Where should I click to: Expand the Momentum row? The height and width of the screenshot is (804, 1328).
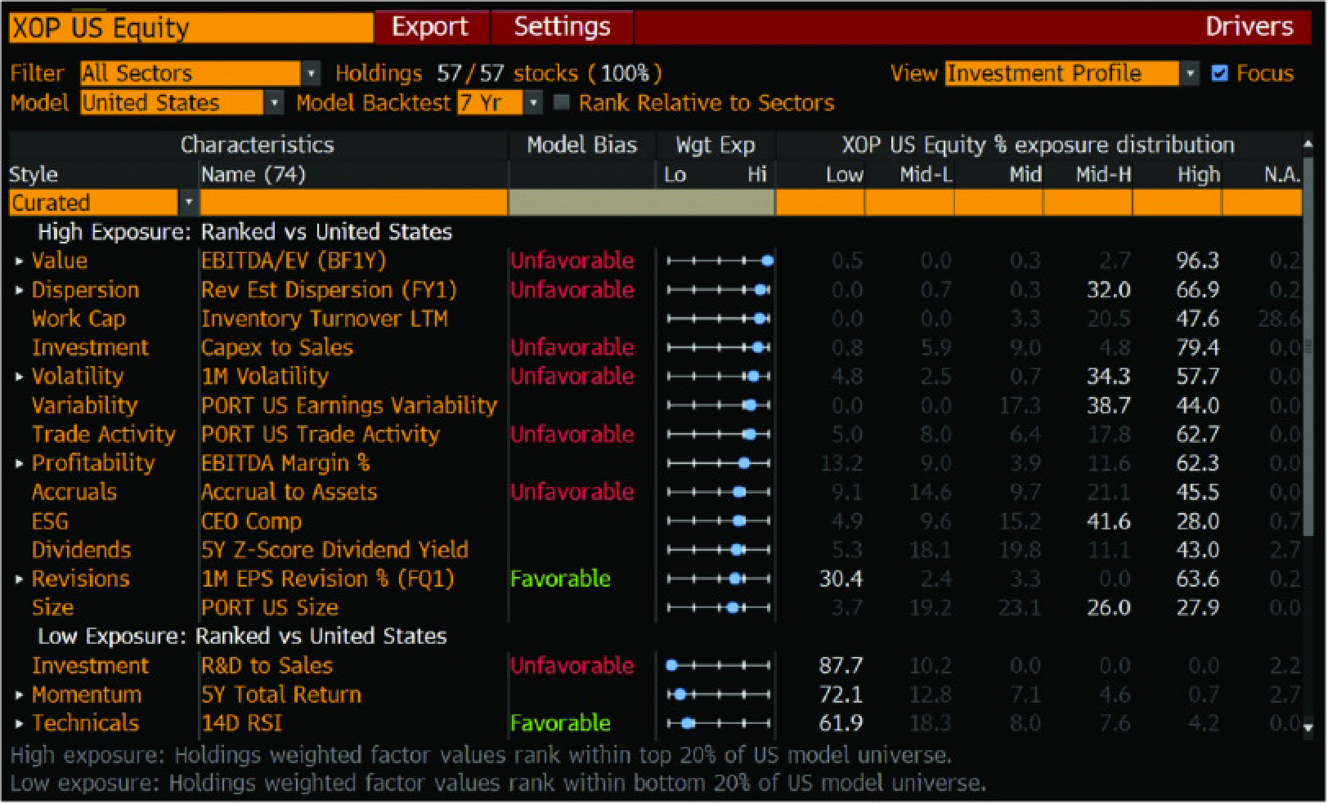[x=18, y=695]
